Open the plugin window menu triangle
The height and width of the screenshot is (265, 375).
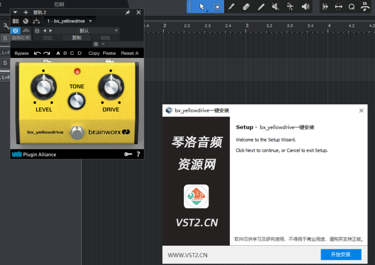(15, 12)
